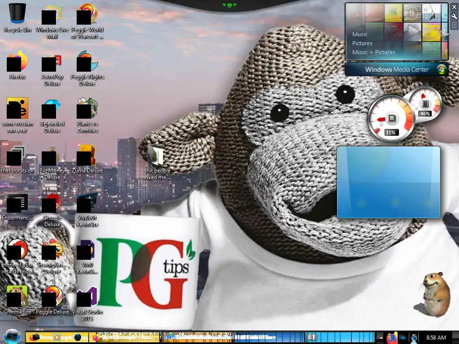This screenshot has width=459, height=344.
Task: Open the green sidebar toggle at top edge
Action: point(229,5)
